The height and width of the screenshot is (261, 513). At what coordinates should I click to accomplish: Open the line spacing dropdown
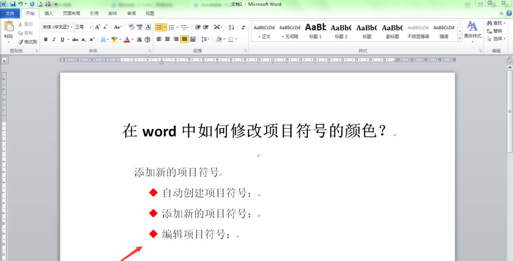(x=205, y=39)
